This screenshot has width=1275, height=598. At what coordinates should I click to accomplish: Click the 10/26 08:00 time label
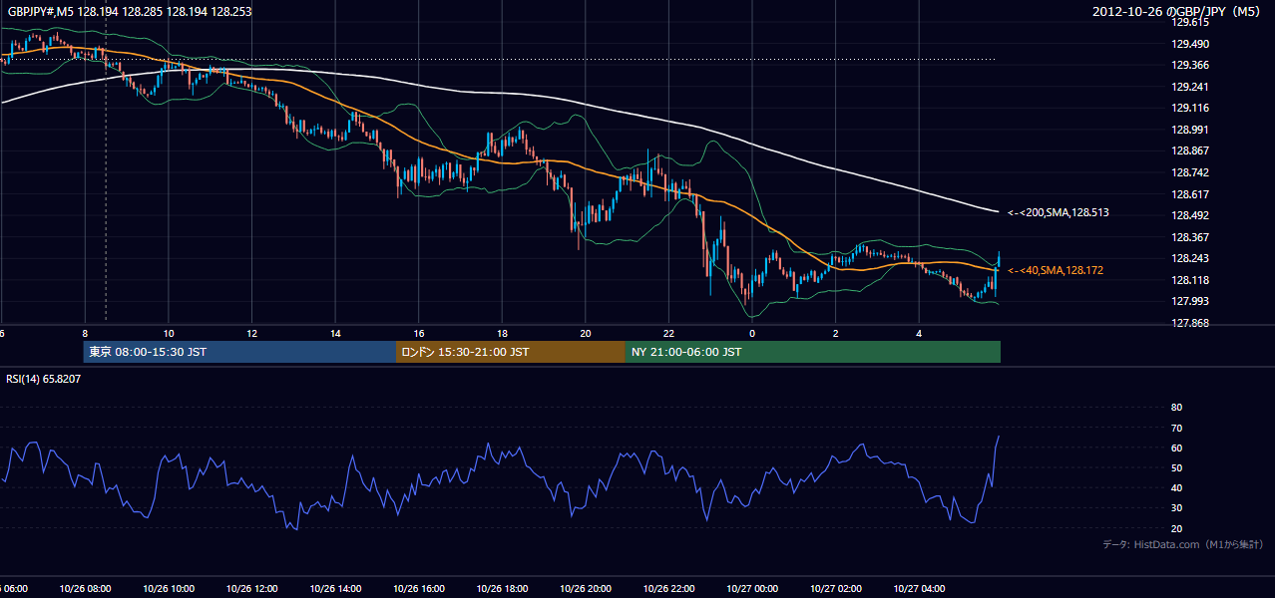(x=85, y=589)
